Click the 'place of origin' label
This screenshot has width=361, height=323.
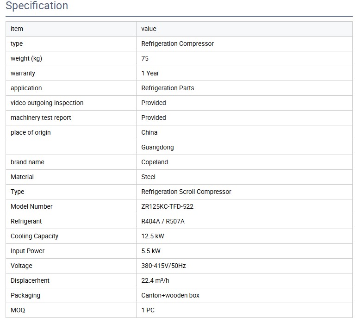tap(31, 132)
